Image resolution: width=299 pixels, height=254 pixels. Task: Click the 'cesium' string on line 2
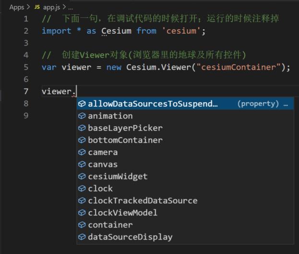[x=181, y=31]
